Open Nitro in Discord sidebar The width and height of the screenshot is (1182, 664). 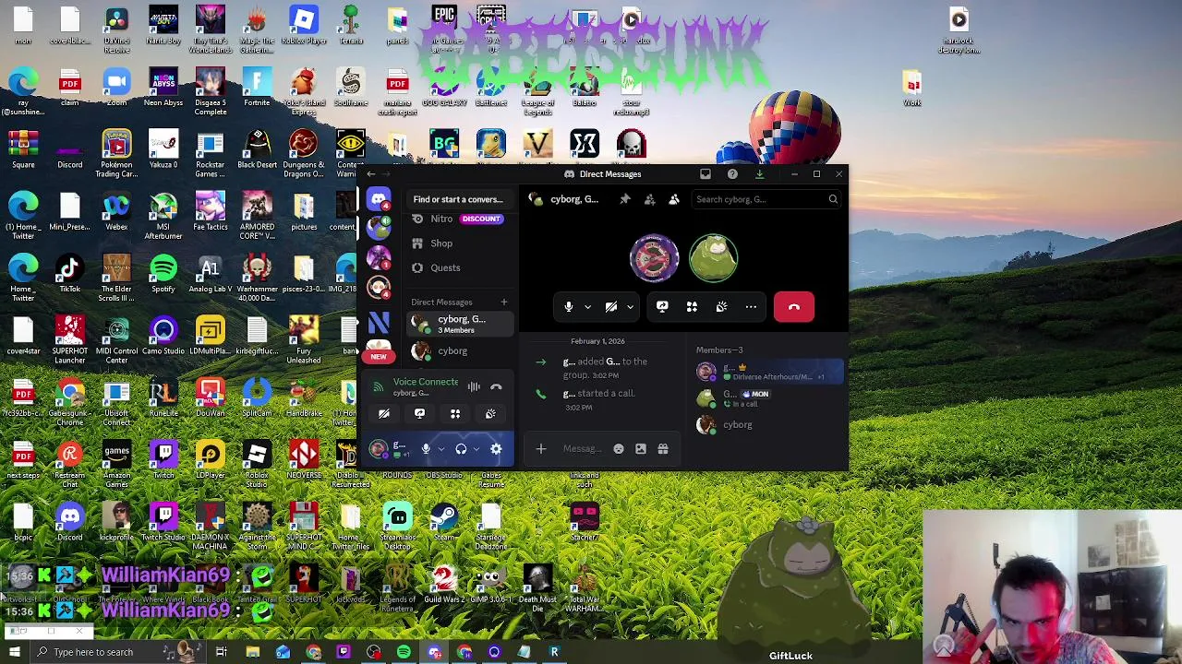(x=460, y=219)
